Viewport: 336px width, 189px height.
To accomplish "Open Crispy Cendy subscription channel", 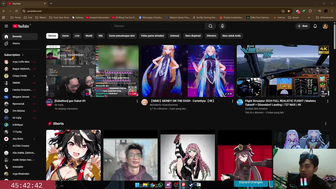I will (x=20, y=76).
